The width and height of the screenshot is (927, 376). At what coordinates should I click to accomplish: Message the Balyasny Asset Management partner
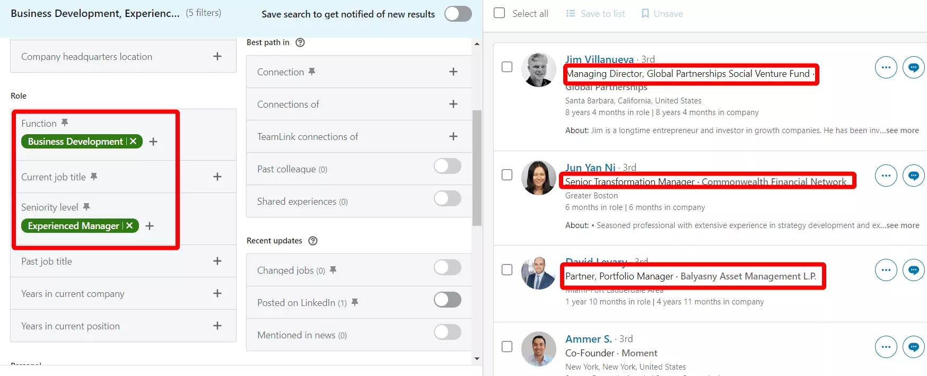914,270
